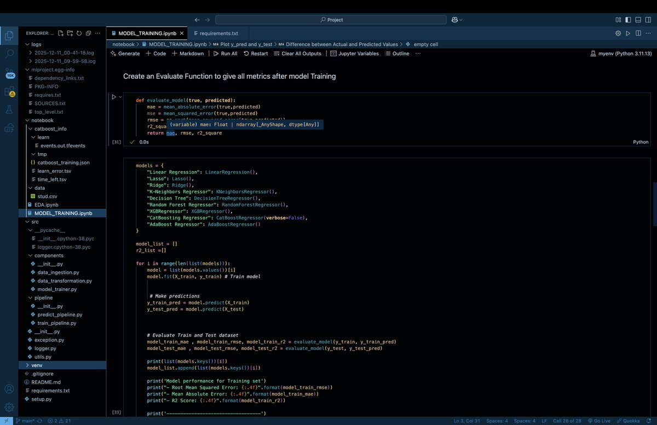The height and width of the screenshot is (425, 657).
Task: Open the Explorer view in activity bar
Action: (x=9, y=36)
